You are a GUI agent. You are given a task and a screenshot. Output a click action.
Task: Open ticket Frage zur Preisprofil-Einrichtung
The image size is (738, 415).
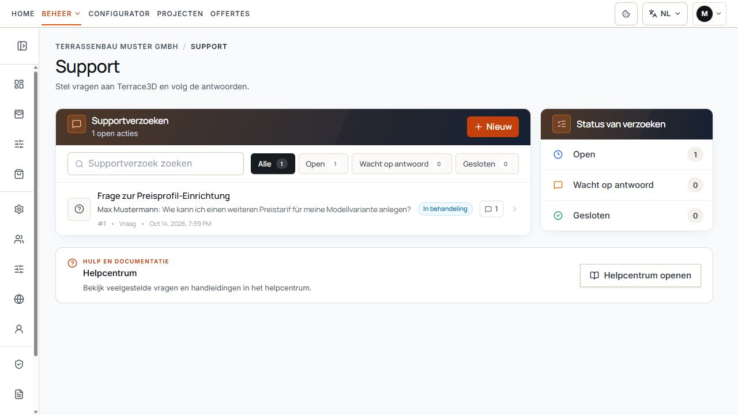point(164,196)
